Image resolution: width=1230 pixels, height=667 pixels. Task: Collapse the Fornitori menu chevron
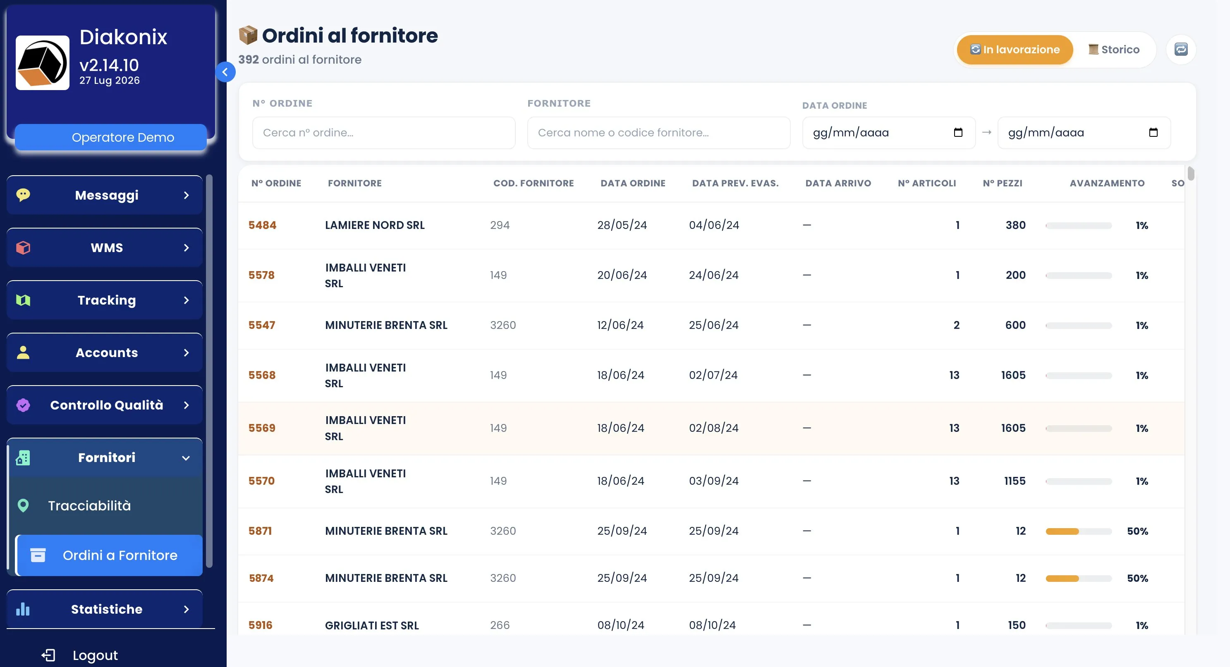pos(186,457)
